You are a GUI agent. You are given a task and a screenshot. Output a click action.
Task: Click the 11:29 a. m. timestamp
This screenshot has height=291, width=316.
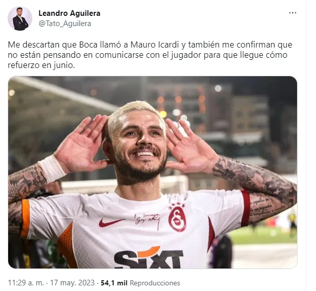[26, 283]
